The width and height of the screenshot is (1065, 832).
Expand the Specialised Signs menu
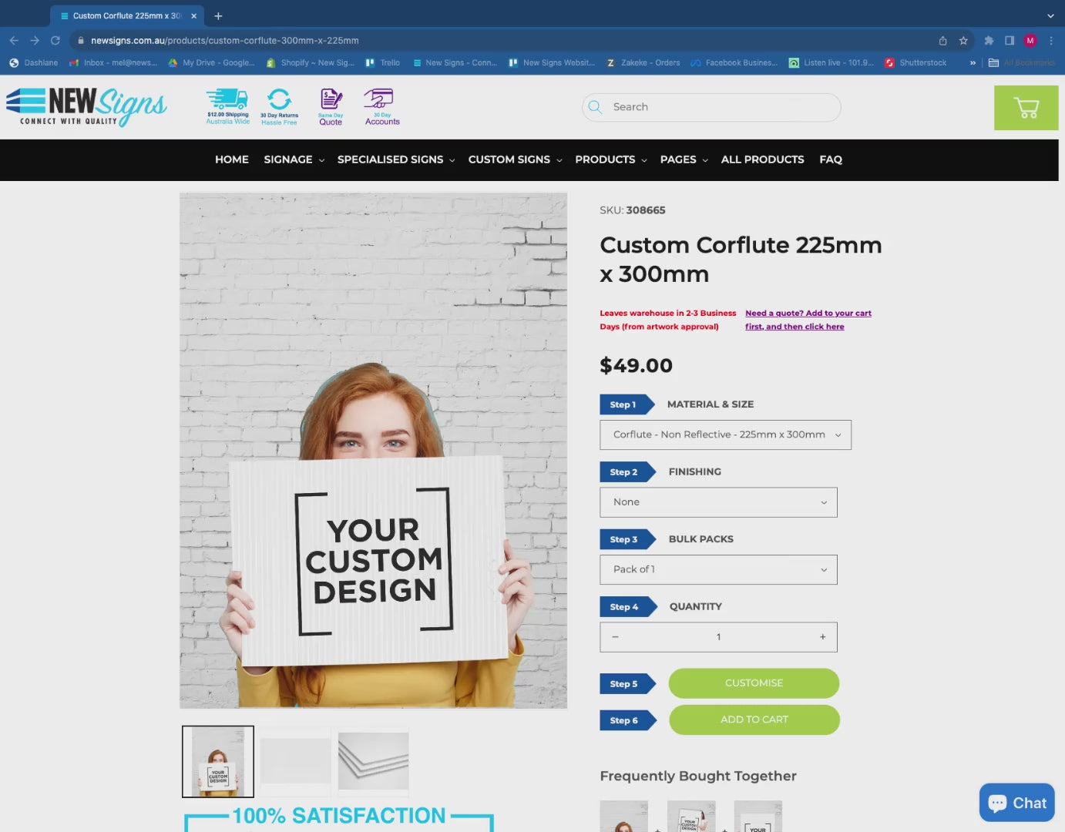tap(396, 159)
